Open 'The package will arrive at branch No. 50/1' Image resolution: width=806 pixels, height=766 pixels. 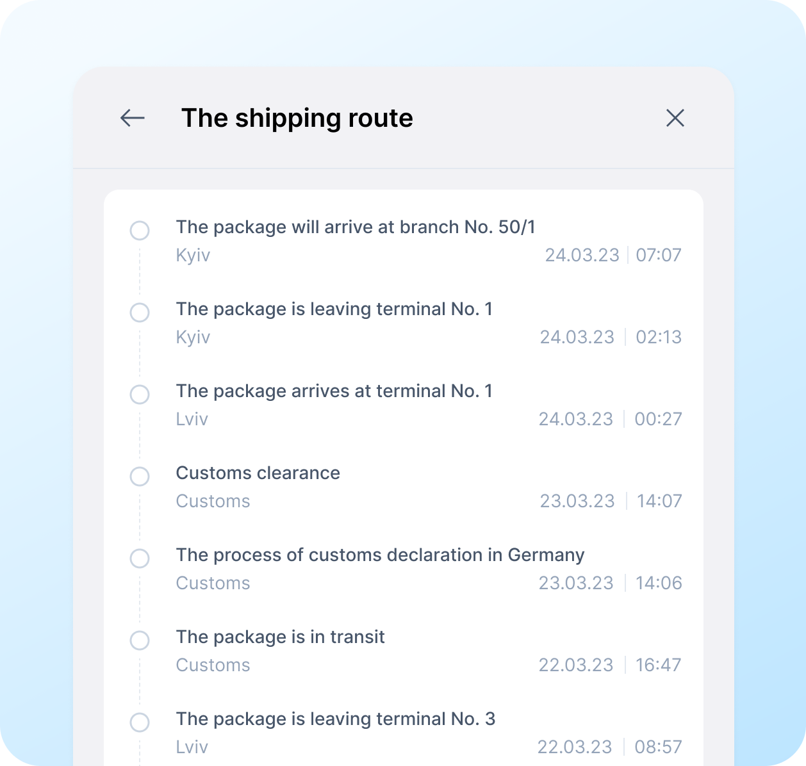tap(356, 227)
